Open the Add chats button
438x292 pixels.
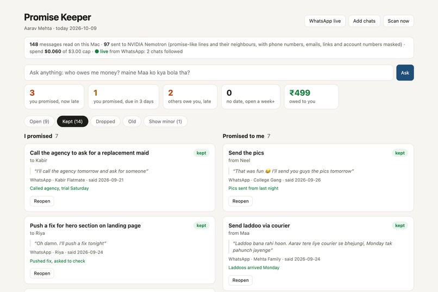click(364, 21)
